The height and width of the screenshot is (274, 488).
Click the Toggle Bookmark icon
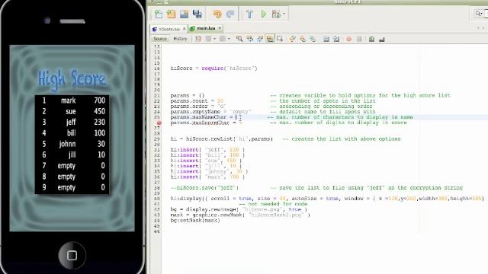pyautogui.click(x=313, y=39)
